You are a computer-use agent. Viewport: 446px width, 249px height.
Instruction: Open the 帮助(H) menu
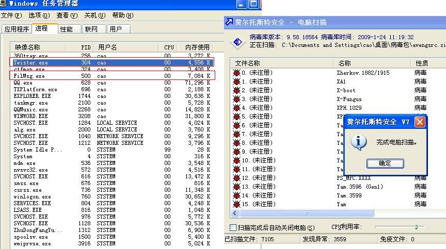[x=122, y=15]
